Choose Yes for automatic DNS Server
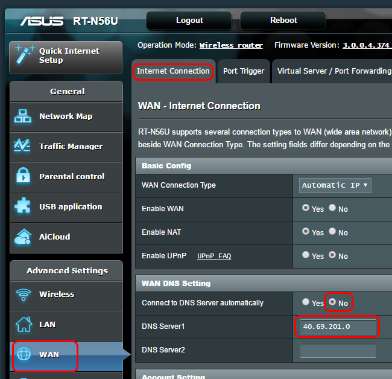Viewport: 392px width, 379px height. point(306,302)
